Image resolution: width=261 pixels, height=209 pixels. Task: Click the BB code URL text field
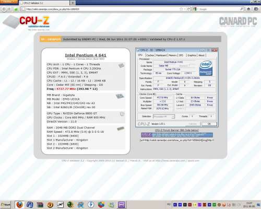tap(177, 140)
